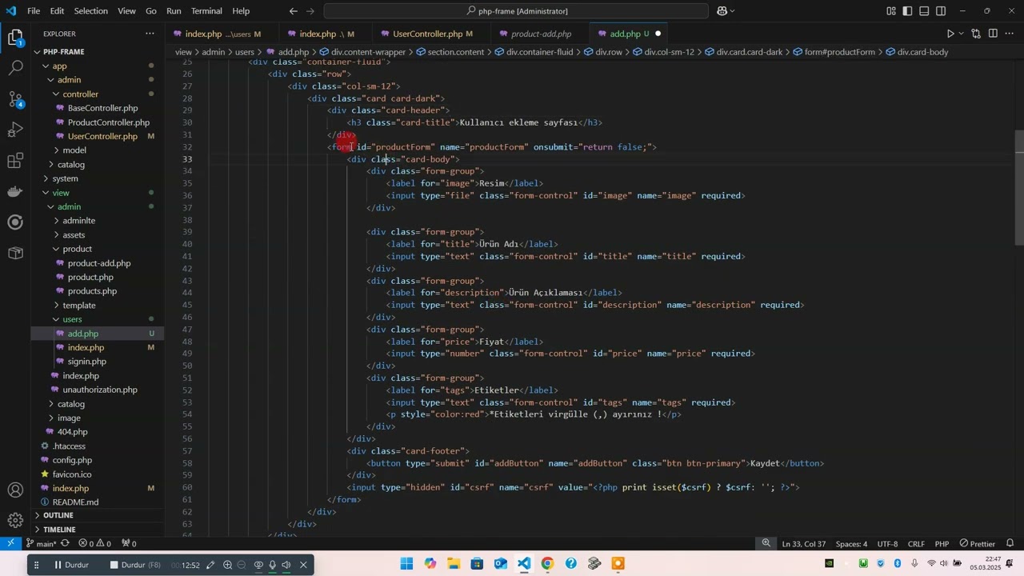Click the php-frame command center search box
1024x576 pixels.
(x=516, y=11)
